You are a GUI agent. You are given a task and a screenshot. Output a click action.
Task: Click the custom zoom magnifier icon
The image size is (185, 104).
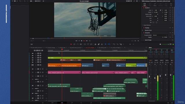tap(121, 44)
